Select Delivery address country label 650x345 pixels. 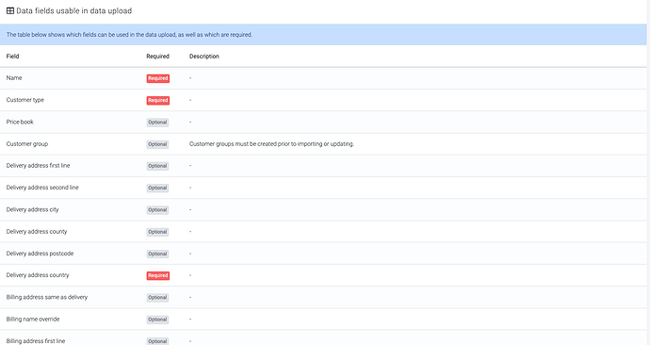(x=38, y=275)
